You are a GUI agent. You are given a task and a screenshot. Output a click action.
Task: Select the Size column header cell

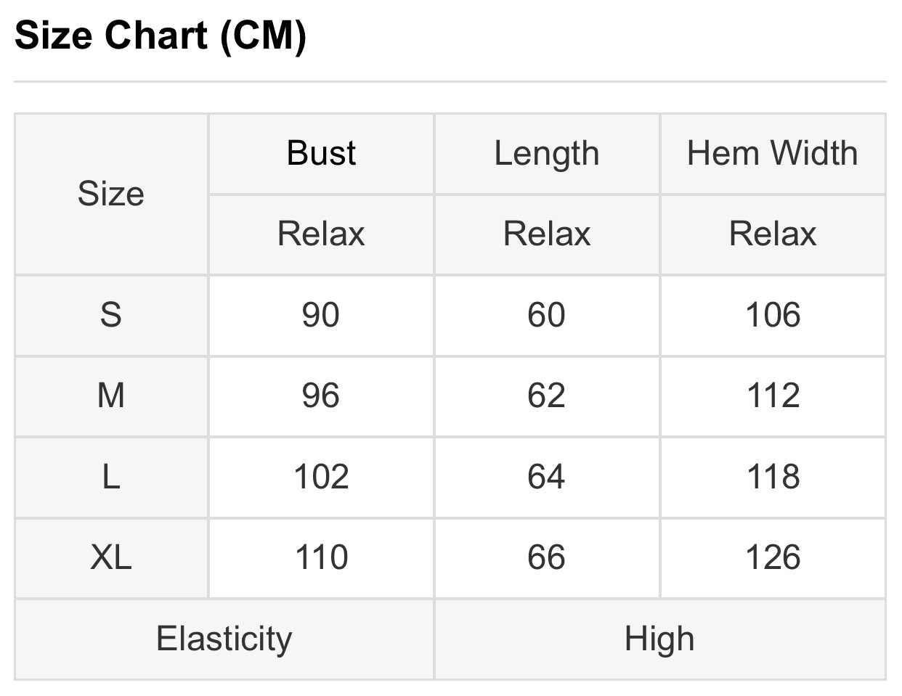coord(111,194)
